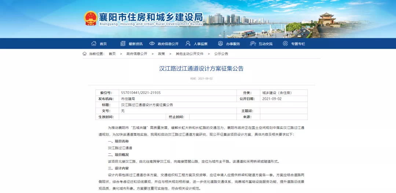The width and height of the screenshot is (396, 193).
Task: Click the person icon beside 人事监察
Action: [188, 43]
